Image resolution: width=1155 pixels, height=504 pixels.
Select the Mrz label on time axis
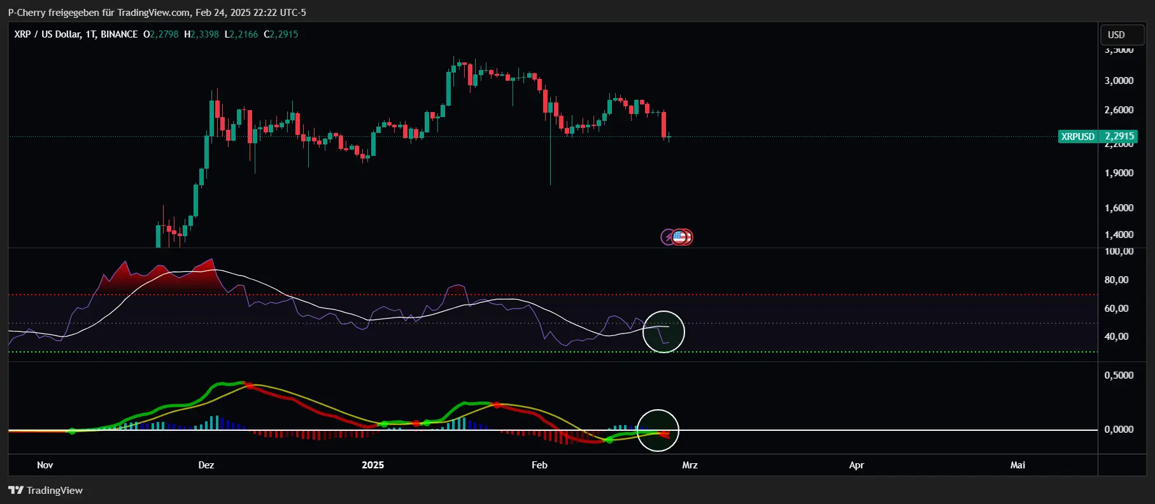(x=690, y=465)
